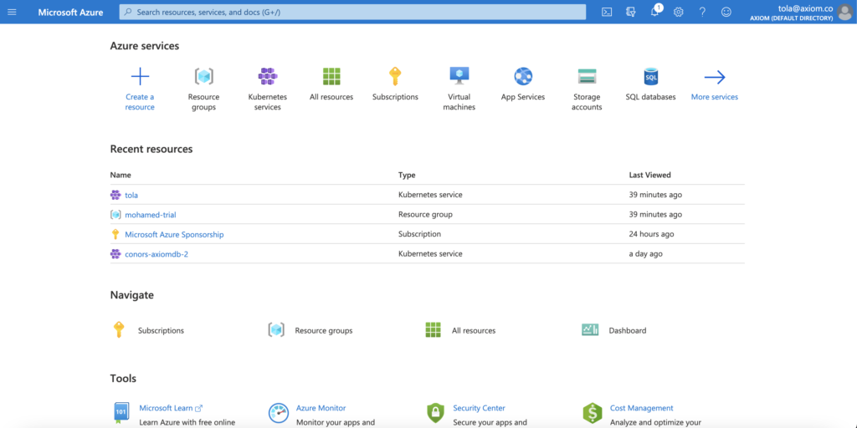Focus the resources search box

coord(352,12)
